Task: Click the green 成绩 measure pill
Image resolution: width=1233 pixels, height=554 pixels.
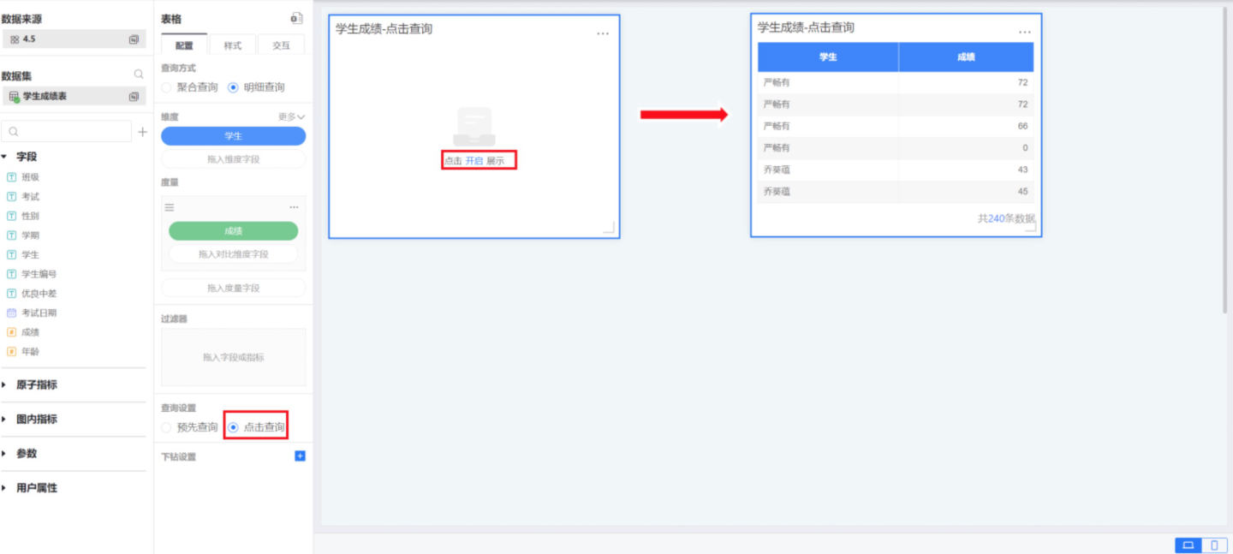Action: (x=233, y=231)
